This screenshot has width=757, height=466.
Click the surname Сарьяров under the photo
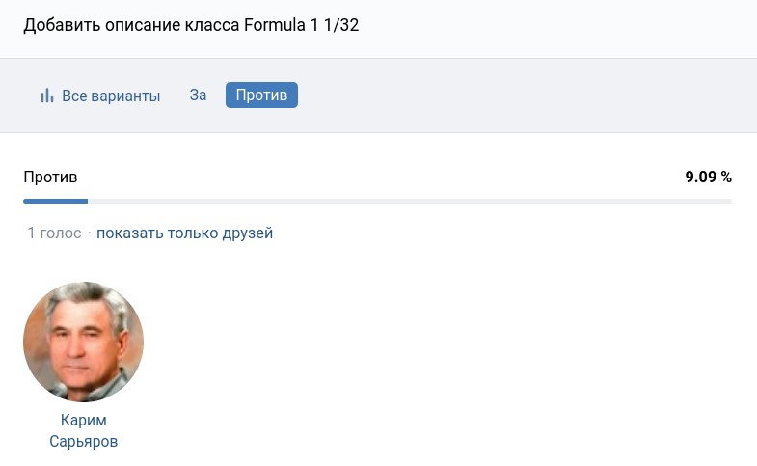83,441
